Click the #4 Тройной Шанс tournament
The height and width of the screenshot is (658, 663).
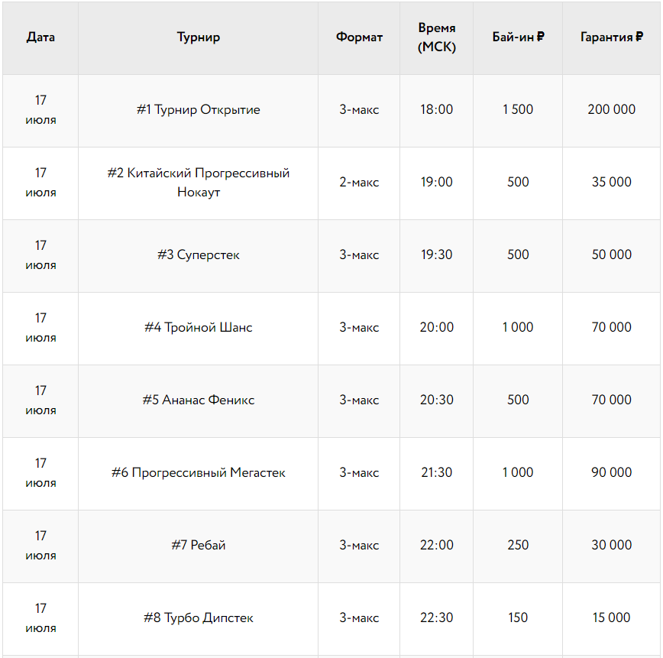199,328
